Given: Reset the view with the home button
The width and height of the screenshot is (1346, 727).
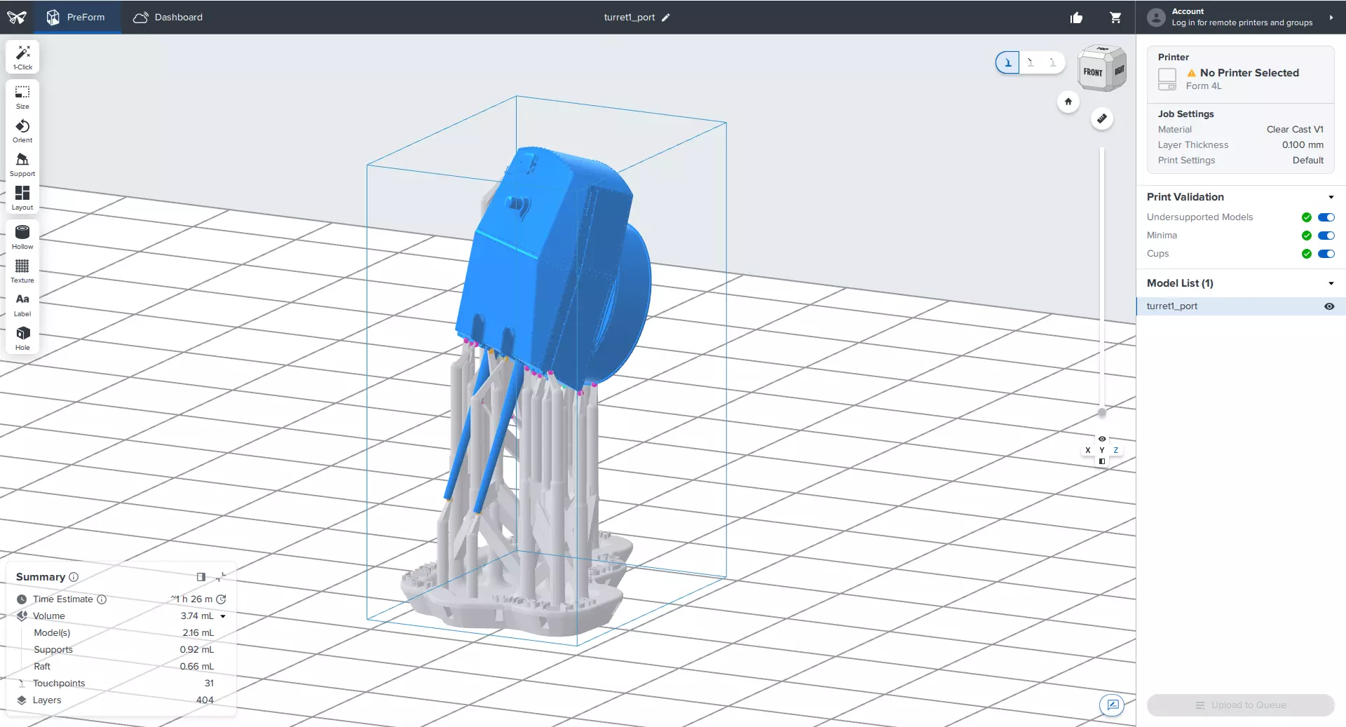Looking at the screenshot, I should click(x=1068, y=102).
